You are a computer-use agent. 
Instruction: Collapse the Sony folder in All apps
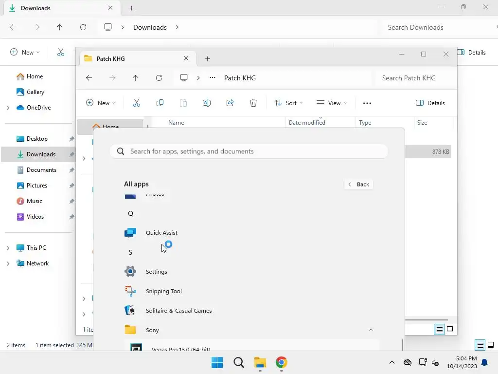coord(371,330)
